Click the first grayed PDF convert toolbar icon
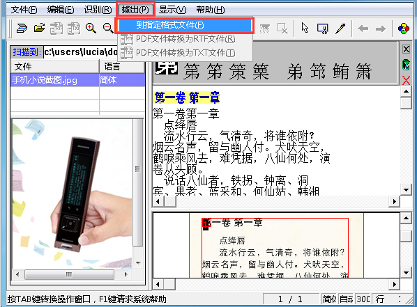The width and height of the screenshot is (417, 307). pyautogui.click(x=56, y=28)
